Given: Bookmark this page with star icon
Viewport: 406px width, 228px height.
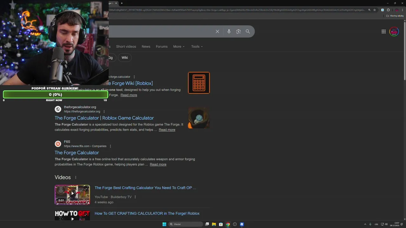Looking at the screenshot, I should [375, 10].
